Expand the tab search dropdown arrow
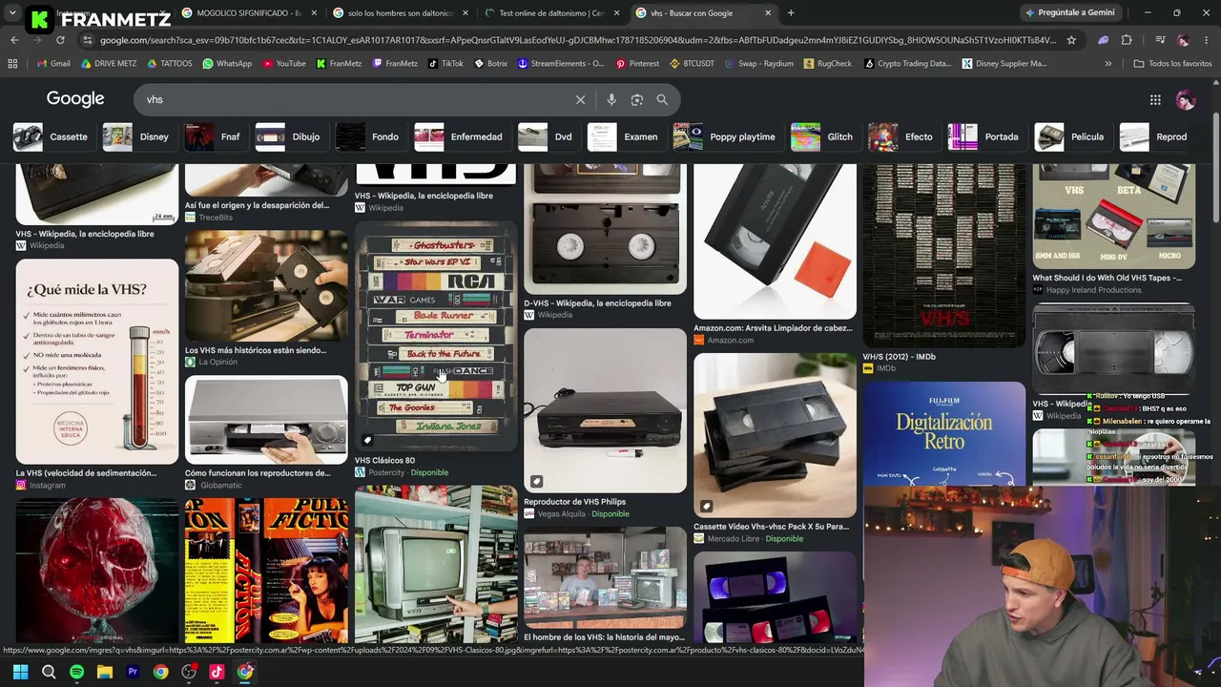This screenshot has height=687, width=1221. point(12,12)
